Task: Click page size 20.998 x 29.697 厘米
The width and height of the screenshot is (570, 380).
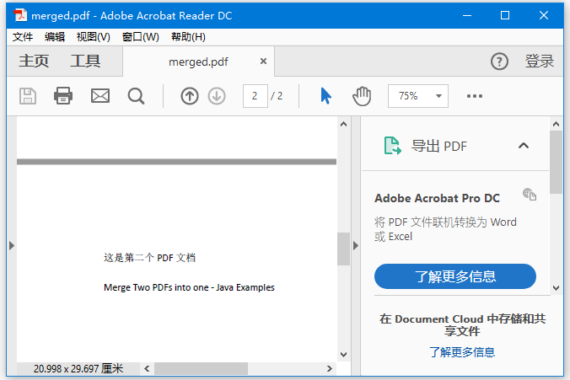Action: point(78,369)
